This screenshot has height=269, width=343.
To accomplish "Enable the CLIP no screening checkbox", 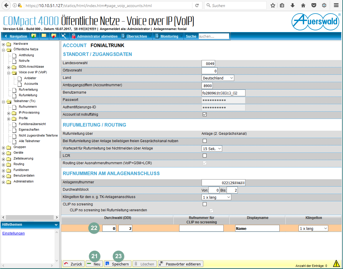I will pyautogui.click(x=205, y=204).
